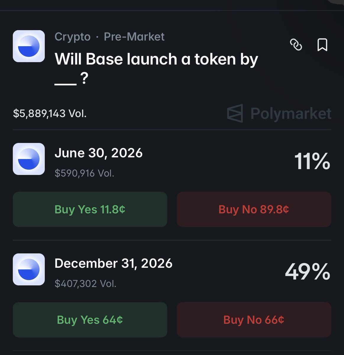This screenshot has height=355, width=344.
Task: Buy Yes at 64¢ for December 31
Action: click(x=90, y=319)
